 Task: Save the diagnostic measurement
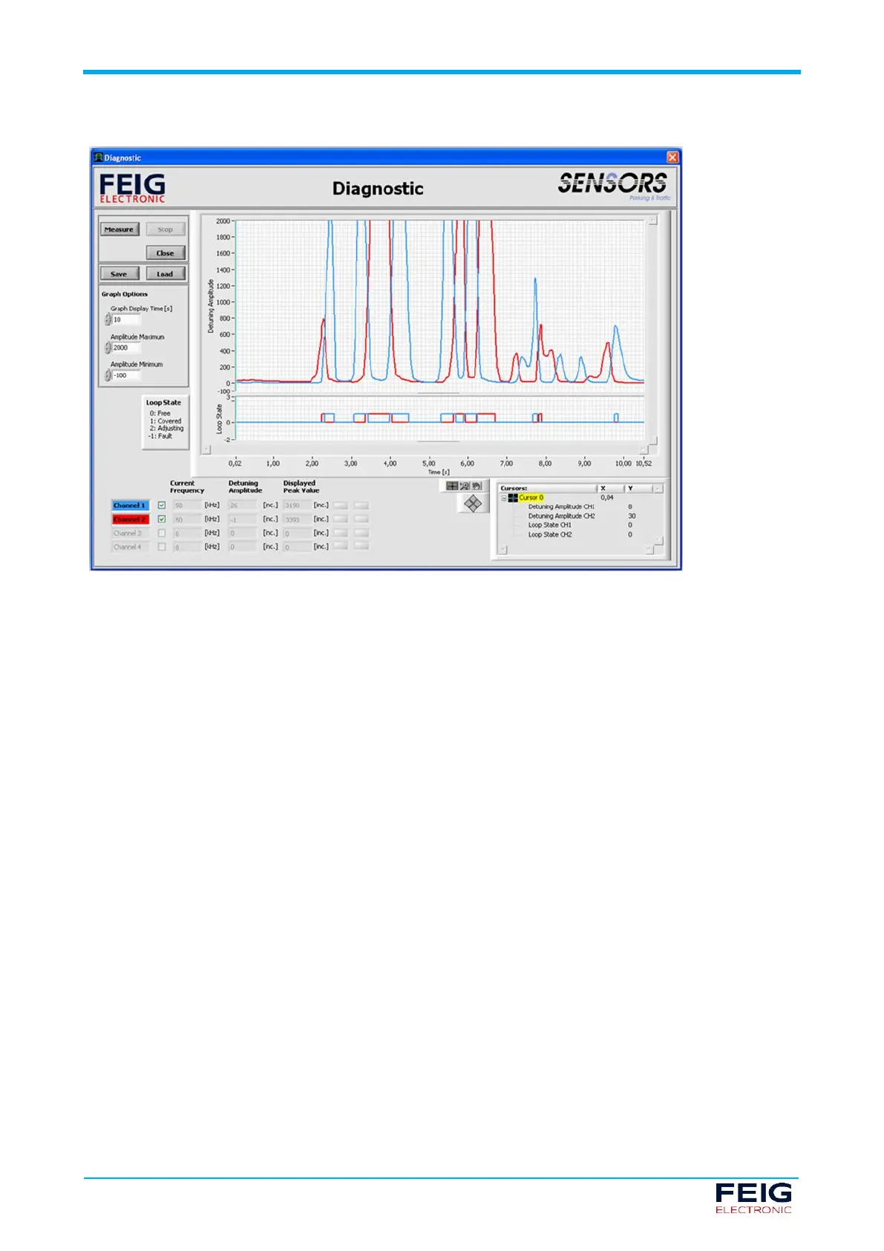(x=119, y=274)
